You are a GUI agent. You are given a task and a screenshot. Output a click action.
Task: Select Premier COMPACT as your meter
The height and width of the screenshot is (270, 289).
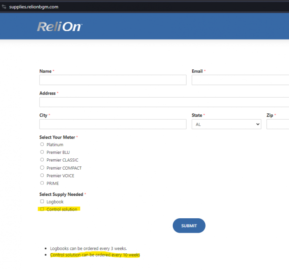(42, 168)
